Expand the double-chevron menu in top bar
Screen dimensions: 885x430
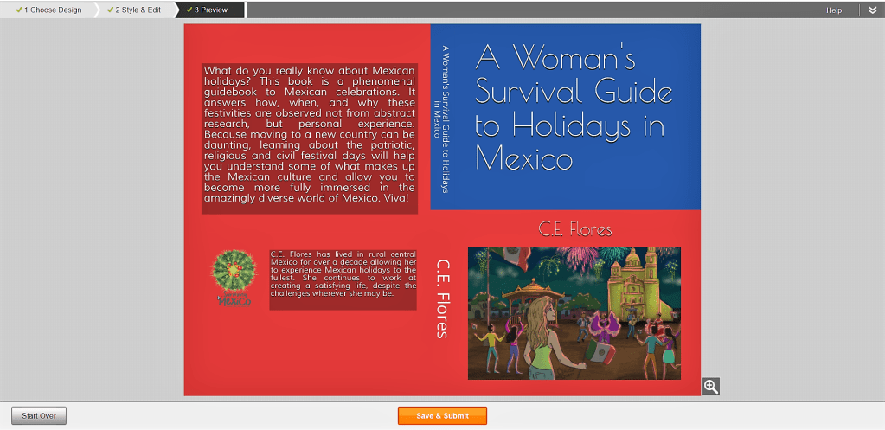[872, 10]
